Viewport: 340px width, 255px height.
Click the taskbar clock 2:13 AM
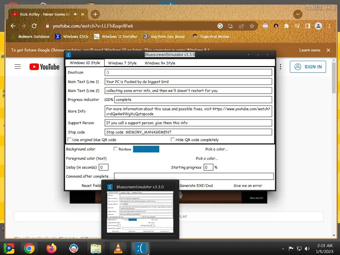[325, 246]
